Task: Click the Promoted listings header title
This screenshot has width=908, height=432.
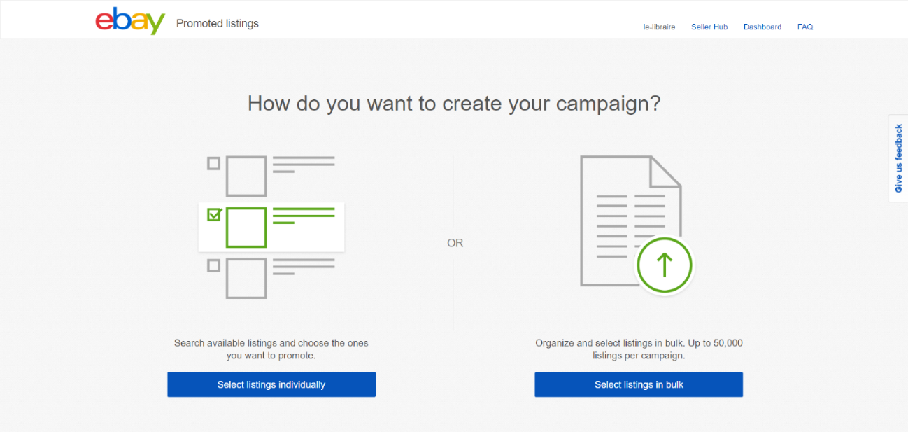Action: pos(218,24)
